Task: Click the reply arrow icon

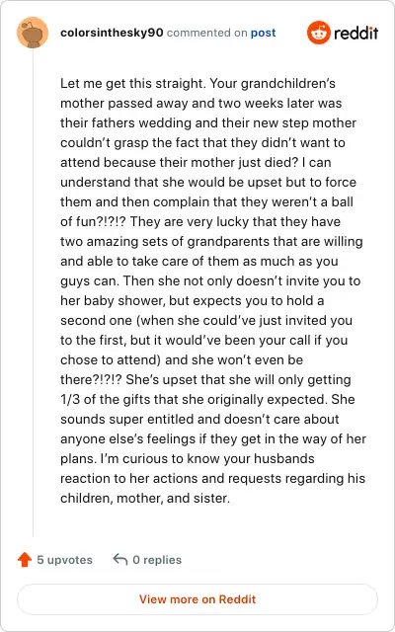Action: coord(120,560)
